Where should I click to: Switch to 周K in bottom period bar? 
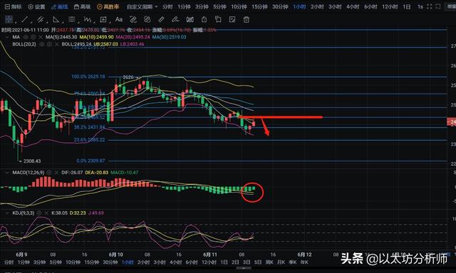tap(269, 262)
